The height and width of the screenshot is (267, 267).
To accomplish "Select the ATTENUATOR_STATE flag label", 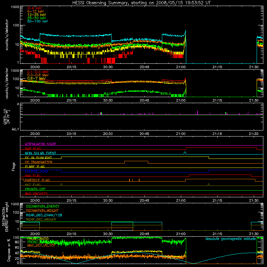I will tap(40, 144).
